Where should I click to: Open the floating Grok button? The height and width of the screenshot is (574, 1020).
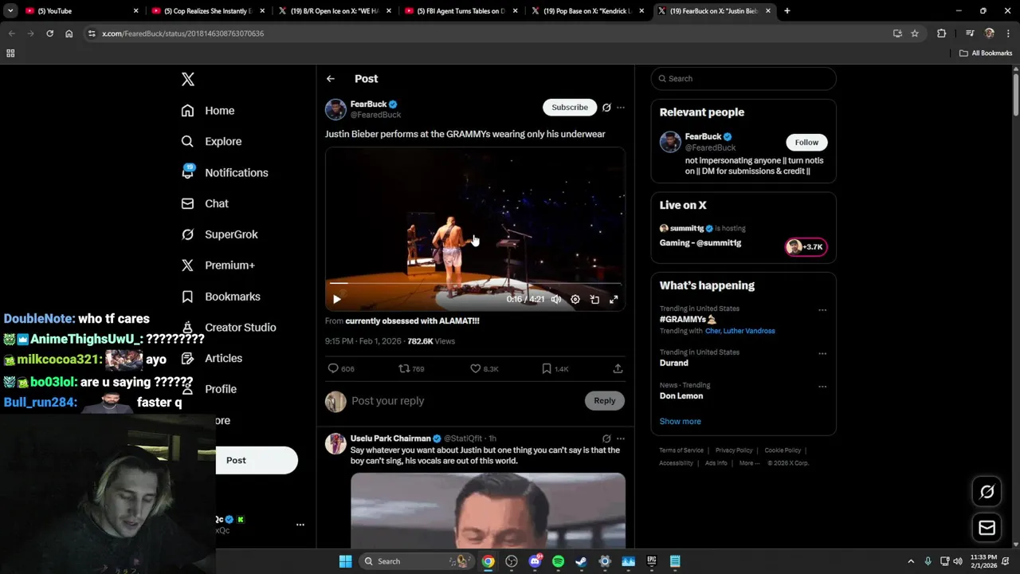pos(987,492)
